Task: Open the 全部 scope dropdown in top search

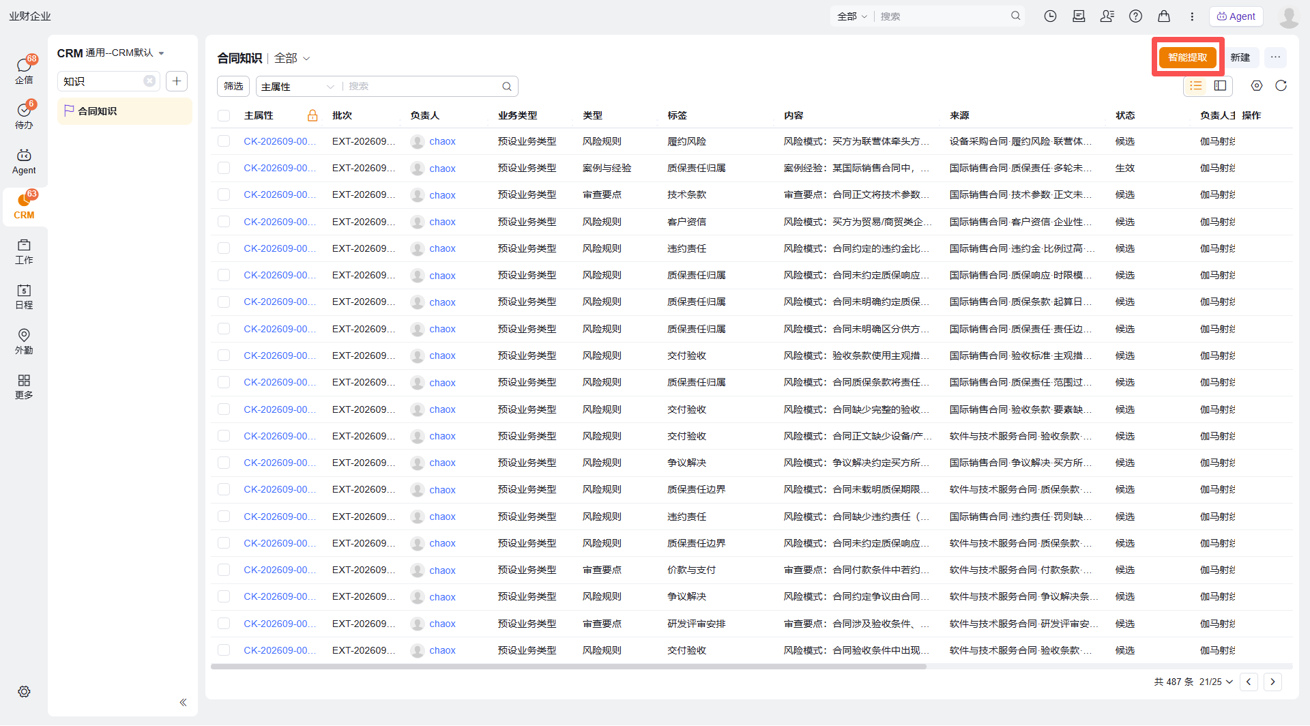Action: pyautogui.click(x=852, y=16)
